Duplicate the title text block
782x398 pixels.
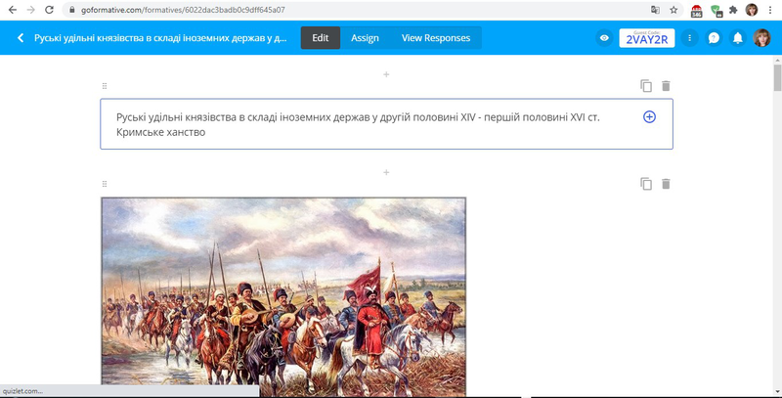[646, 86]
